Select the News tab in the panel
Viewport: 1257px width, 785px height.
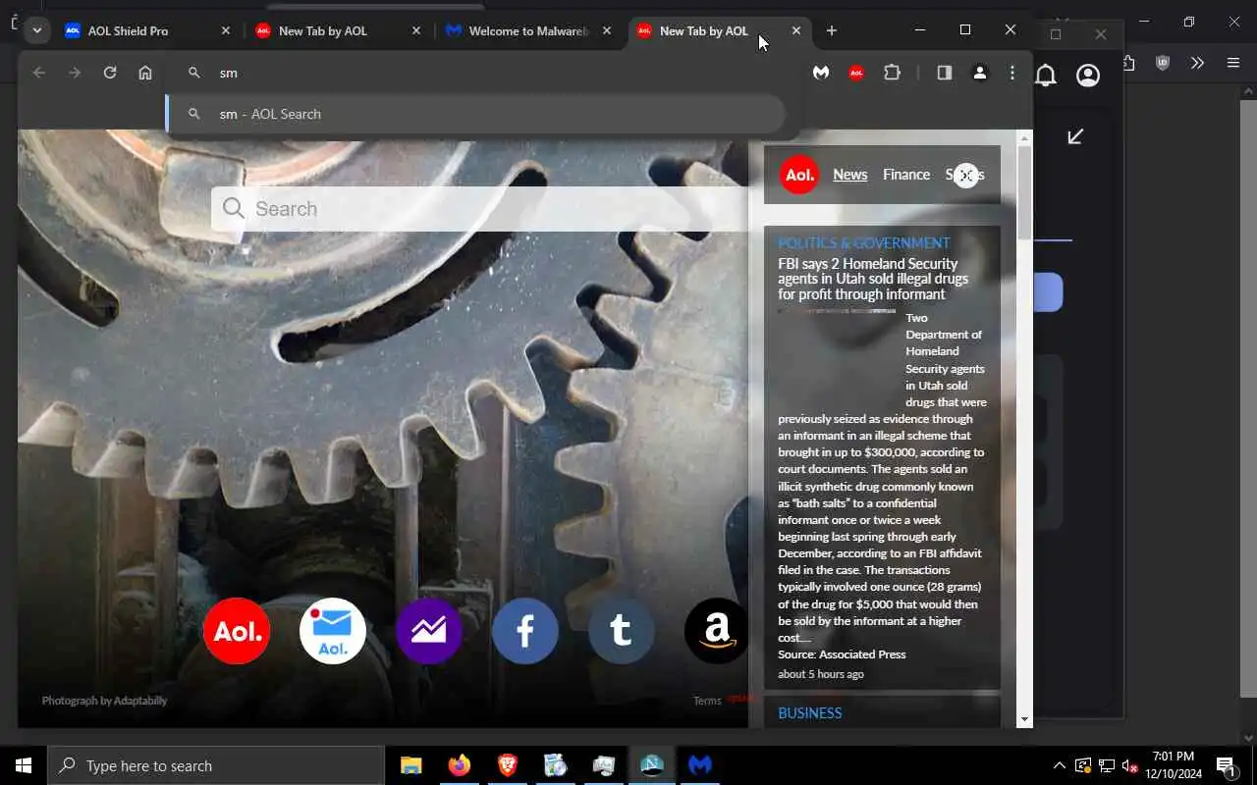[850, 175]
